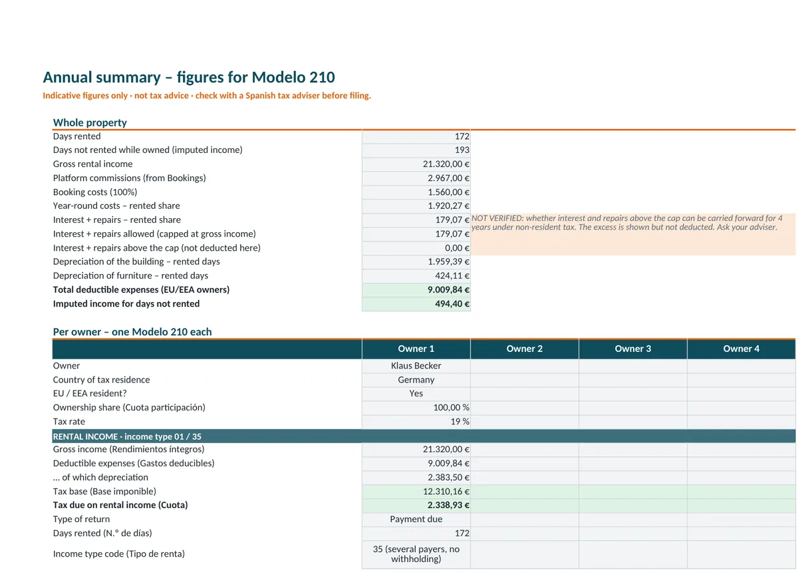Select the Total deductible expenses value 9.009,84 € in Whole property
Screen dimensions: 798x578
(416, 290)
